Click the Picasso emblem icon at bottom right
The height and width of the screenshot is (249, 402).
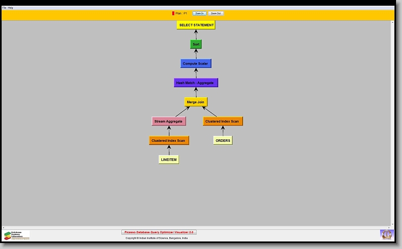tap(386, 234)
